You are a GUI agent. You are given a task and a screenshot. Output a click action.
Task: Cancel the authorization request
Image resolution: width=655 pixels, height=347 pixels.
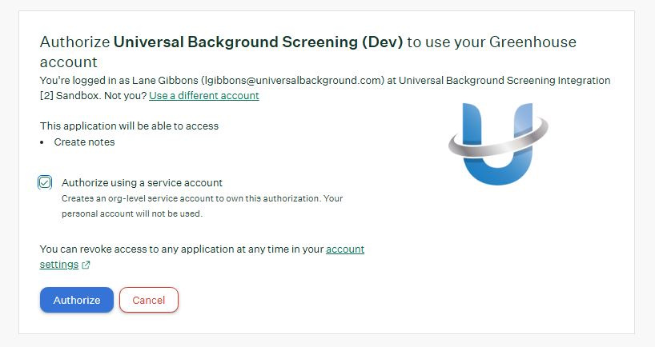pyautogui.click(x=149, y=300)
